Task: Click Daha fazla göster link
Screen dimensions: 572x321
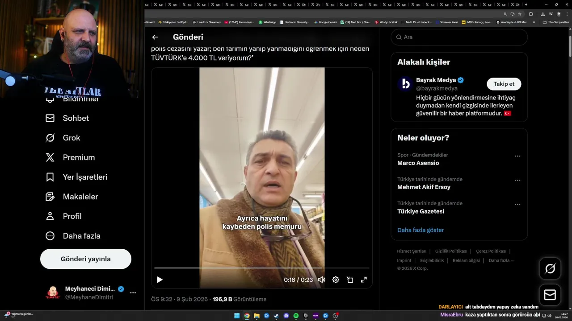Action: coord(421,230)
